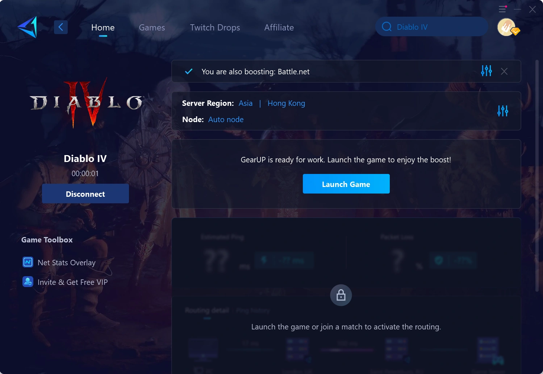Click the Launch Game button

(x=346, y=184)
